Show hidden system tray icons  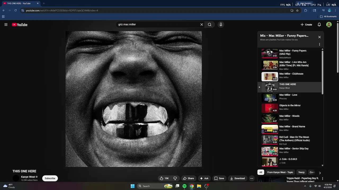pyautogui.click(x=305, y=186)
